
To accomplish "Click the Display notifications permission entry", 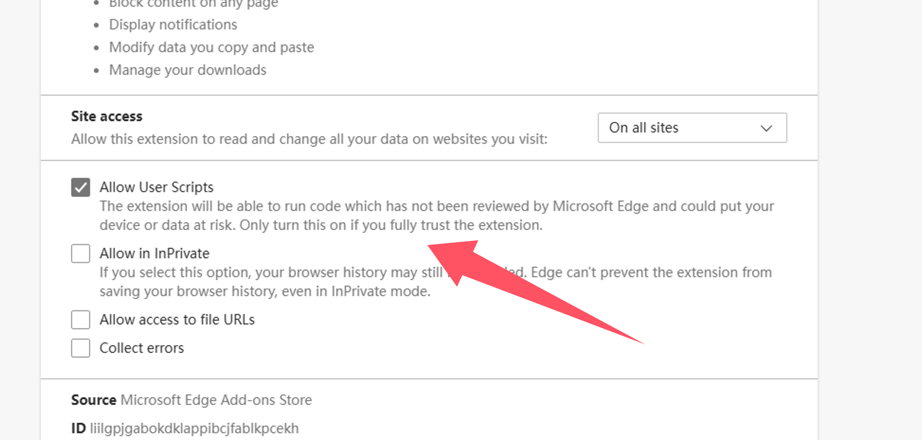I will [x=173, y=24].
